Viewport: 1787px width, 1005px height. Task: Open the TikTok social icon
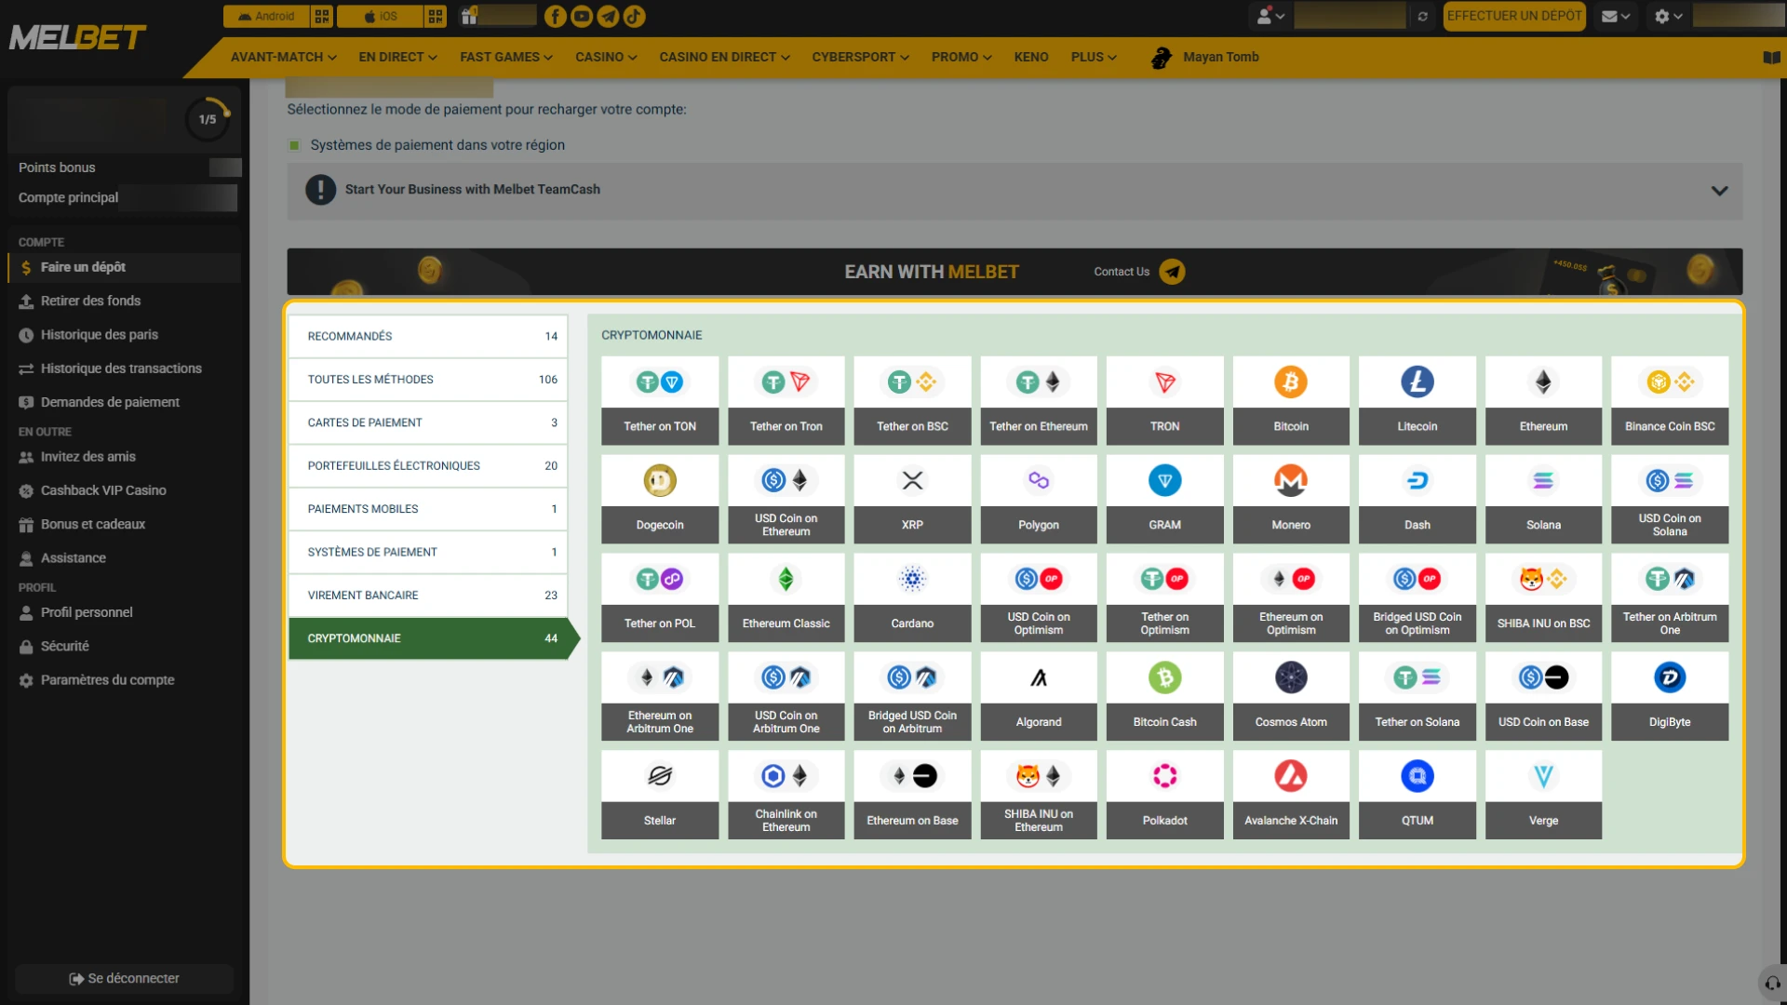(x=634, y=16)
